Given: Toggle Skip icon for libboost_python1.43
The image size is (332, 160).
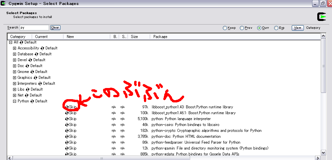Looking at the screenshot, I should [x=67, y=107].
